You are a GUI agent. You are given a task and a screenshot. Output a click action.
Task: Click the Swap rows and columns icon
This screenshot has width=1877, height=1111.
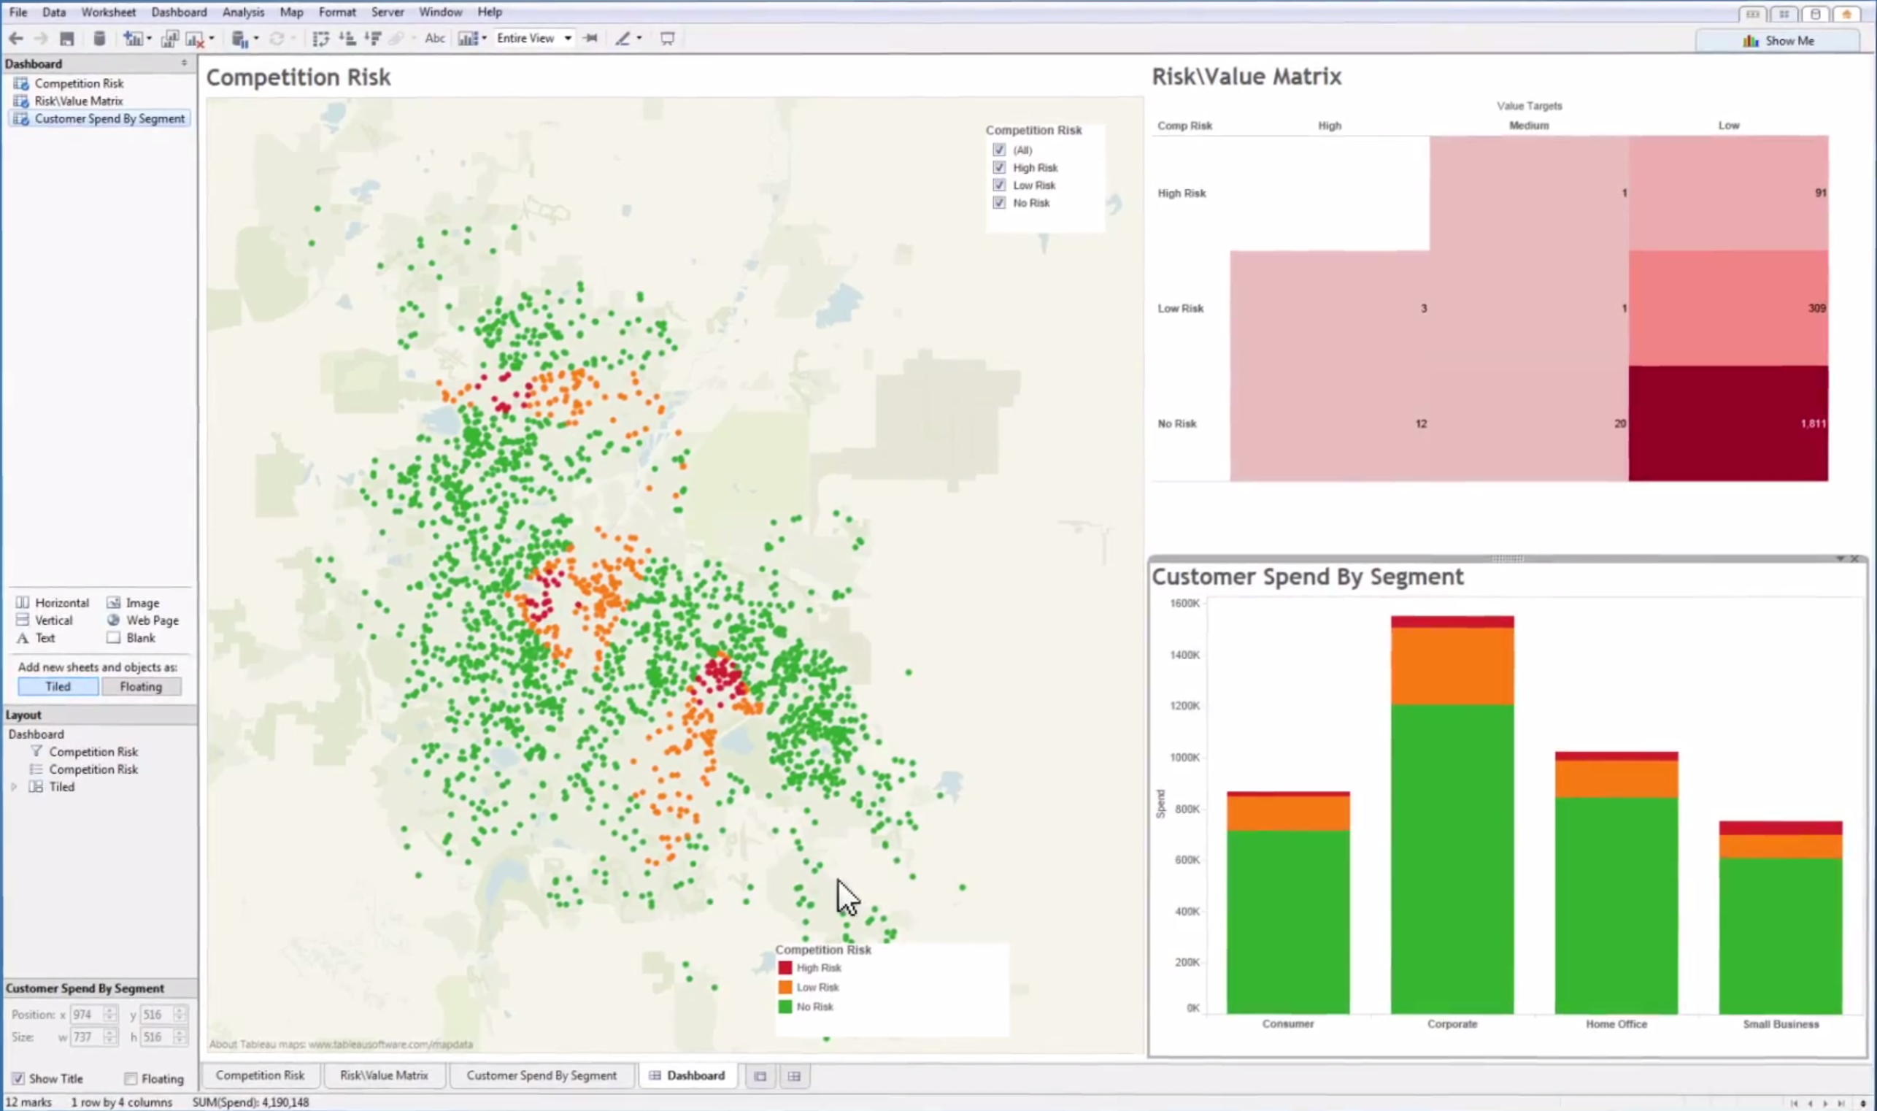click(x=320, y=39)
